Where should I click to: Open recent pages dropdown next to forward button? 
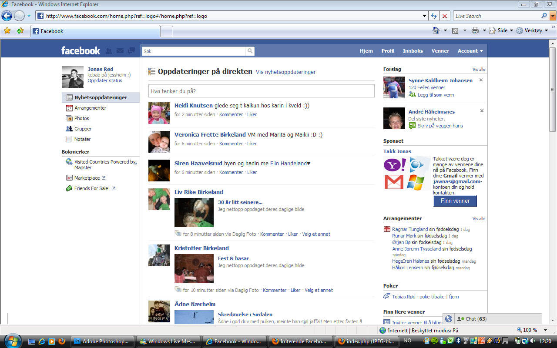tap(29, 16)
